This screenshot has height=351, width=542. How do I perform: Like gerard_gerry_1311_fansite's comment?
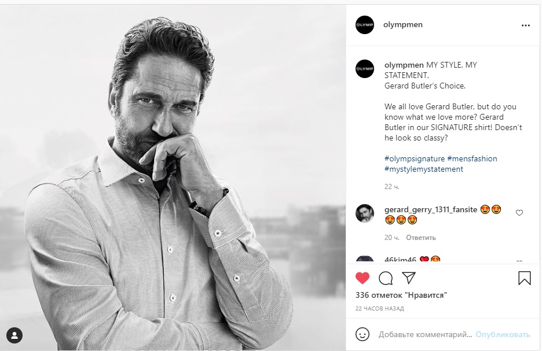[519, 213]
